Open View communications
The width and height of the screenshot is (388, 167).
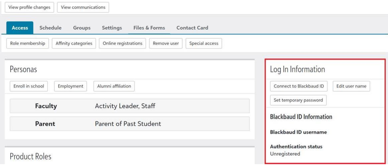coord(83,7)
